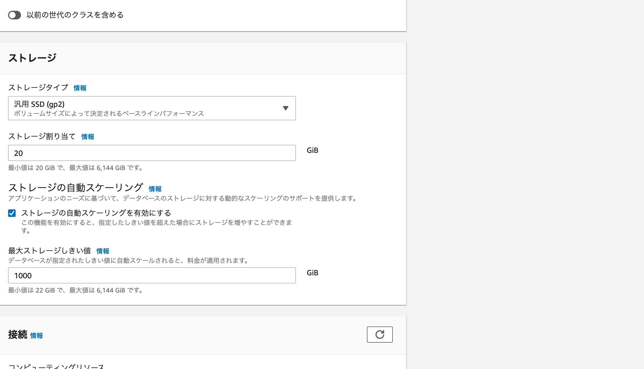
Task: Check the storage auto scaling enable box
Action: click(x=12, y=213)
